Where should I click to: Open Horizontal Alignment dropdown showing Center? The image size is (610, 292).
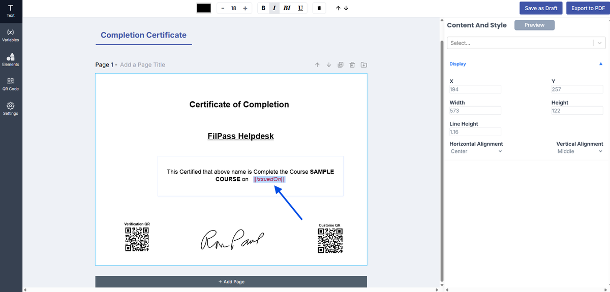pos(476,151)
